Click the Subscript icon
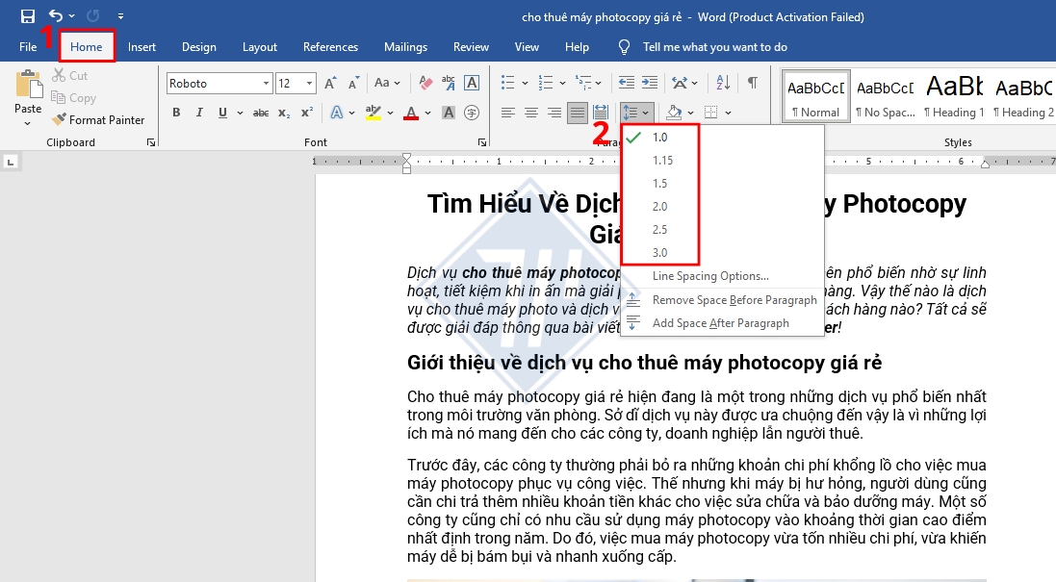 (x=284, y=112)
